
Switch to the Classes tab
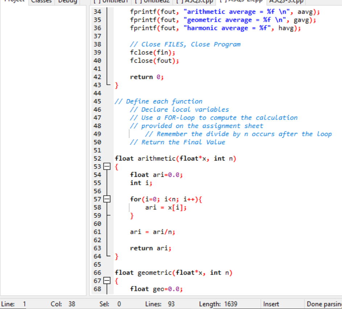tap(41, 2)
